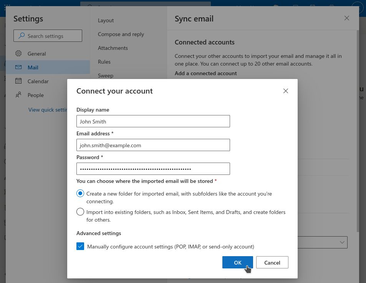Image resolution: width=366 pixels, height=283 pixels.
Task: Dismiss the Connect your account dialog
Action: 285,91
